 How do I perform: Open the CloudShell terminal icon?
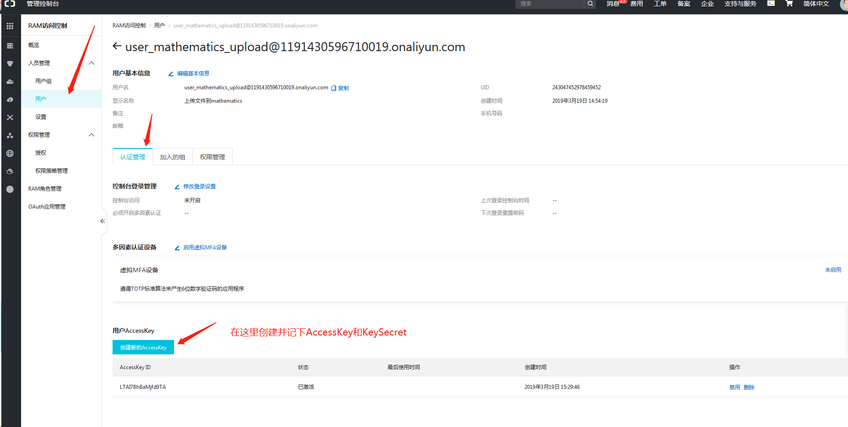770,4
